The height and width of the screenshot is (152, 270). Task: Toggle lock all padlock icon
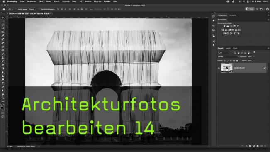coord(237,61)
